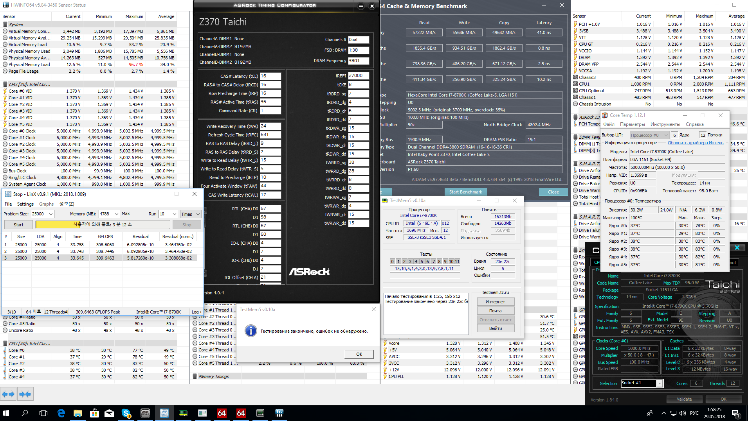Open the Справка menu in Core Temp
Screen dimensions: 748x421
click(x=695, y=124)
